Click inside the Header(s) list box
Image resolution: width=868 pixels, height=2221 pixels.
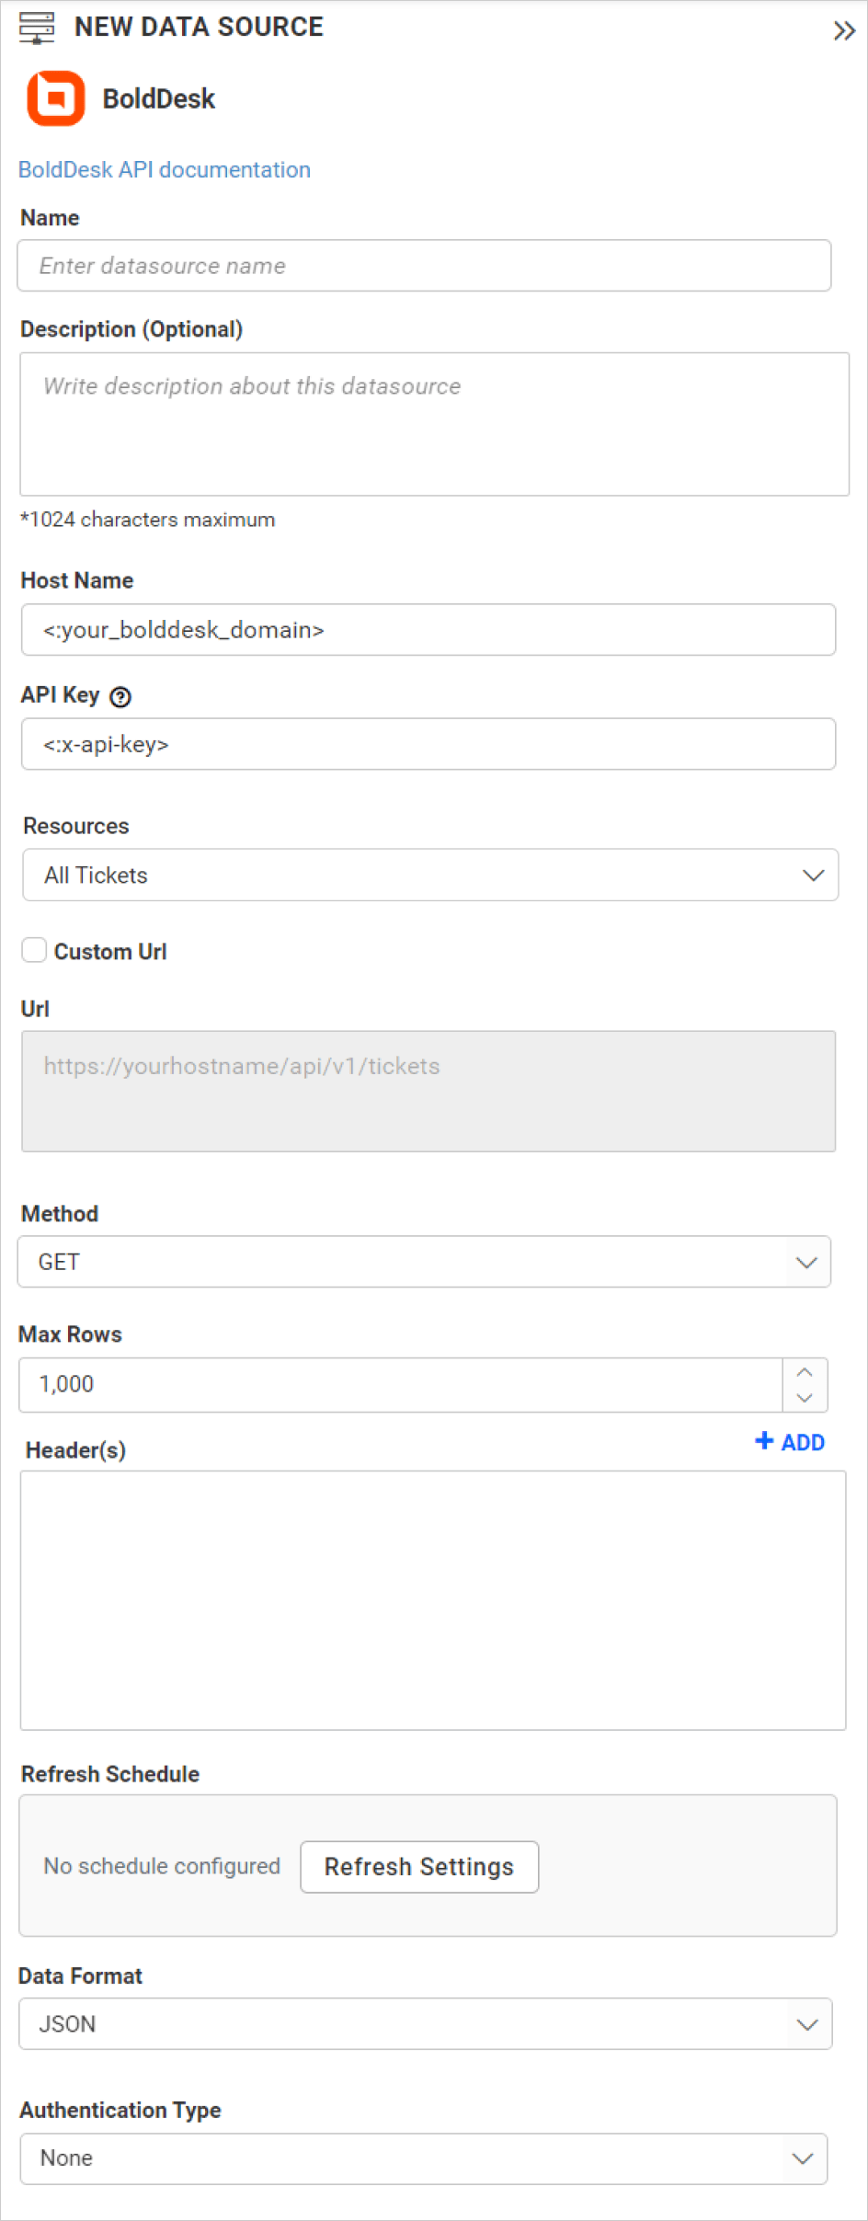(x=433, y=1600)
